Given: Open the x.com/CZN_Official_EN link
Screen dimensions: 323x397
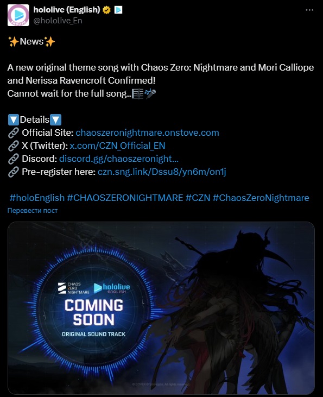Looking at the screenshot, I should (117, 146).
